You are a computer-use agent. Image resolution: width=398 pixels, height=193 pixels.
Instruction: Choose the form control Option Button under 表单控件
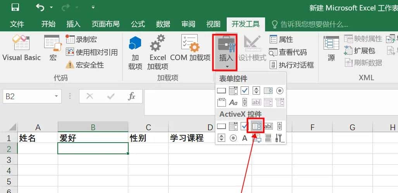coord(280,90)
